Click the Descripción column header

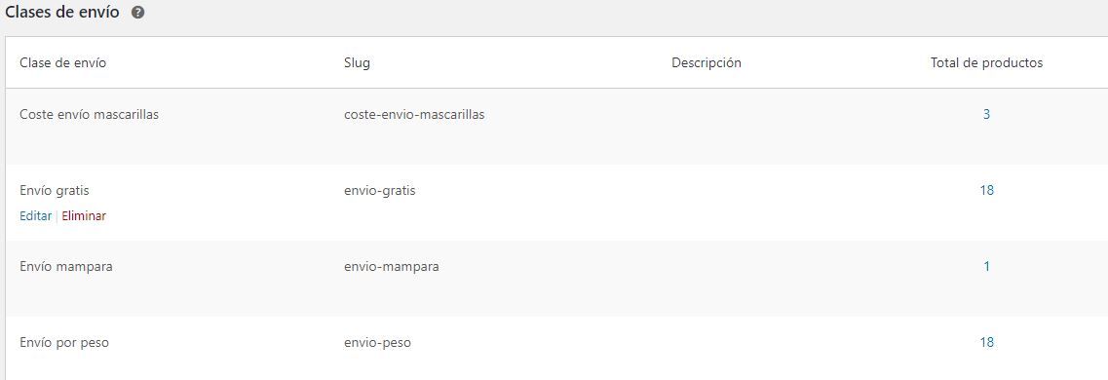(706, 63)
